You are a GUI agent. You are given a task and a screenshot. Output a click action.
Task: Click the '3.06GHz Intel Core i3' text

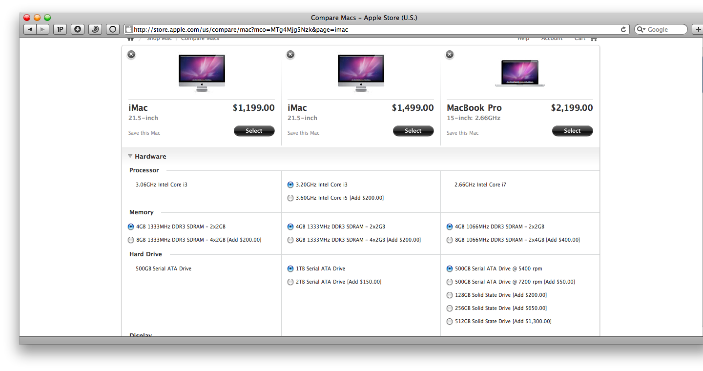(162, 185)
